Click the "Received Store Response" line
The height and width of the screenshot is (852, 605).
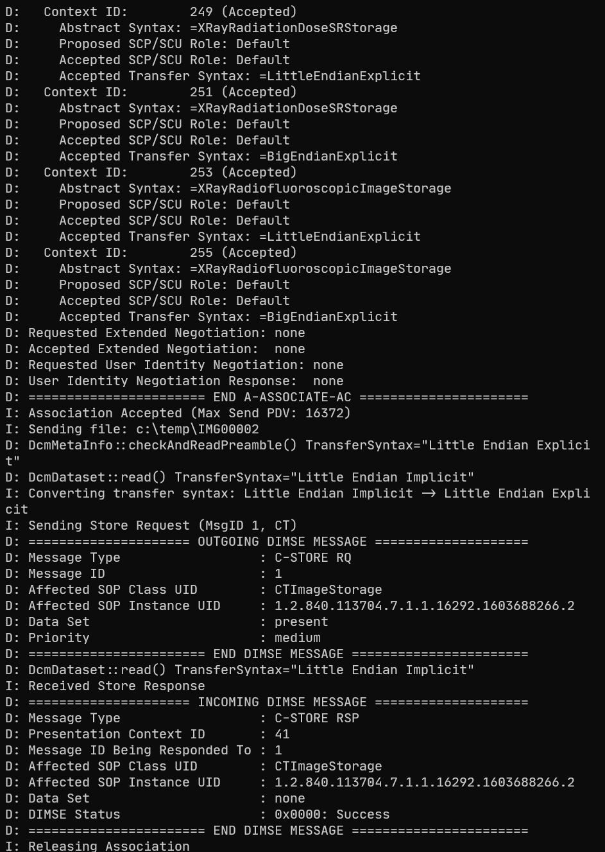click(116, 686)
